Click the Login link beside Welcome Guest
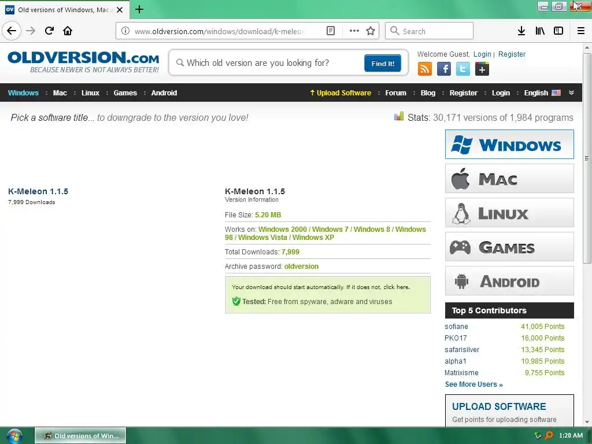592x444 pixels. coord(482,54)
